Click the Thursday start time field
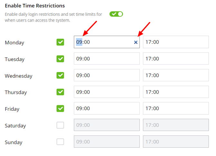The image size is (216, 156). tap(106, 92)
